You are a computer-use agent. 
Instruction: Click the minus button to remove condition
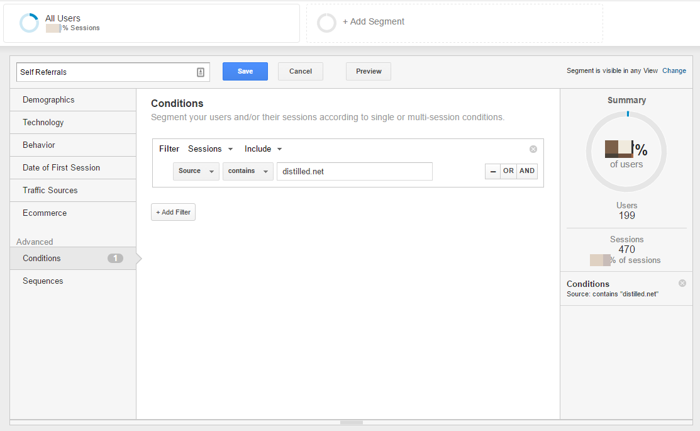pos(493,171)
